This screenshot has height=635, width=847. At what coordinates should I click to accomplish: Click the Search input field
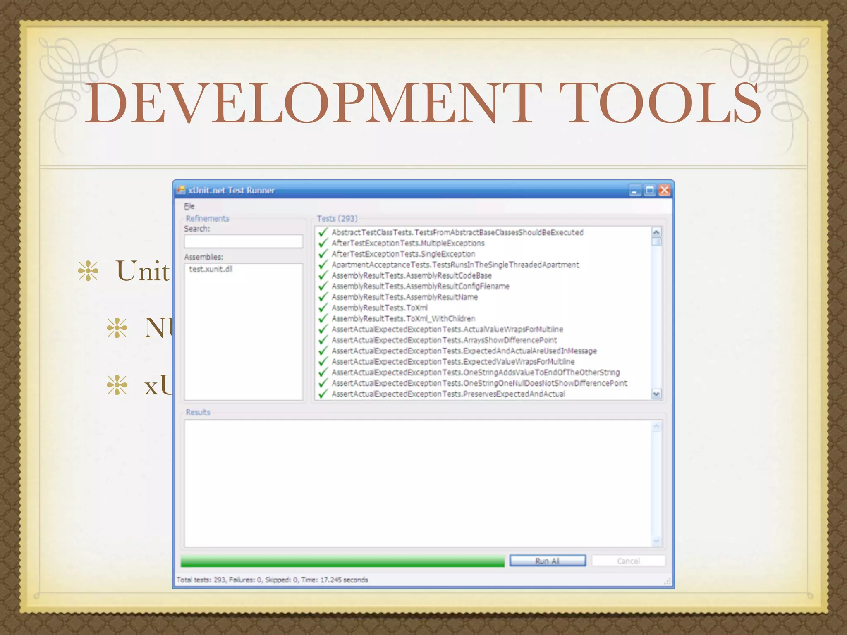[244, 241]
